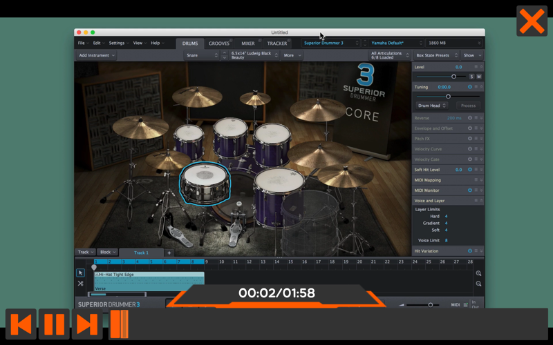553x345 pixels.
Task: Click the small splash cymbal at top center
Action: [x=255, y=98]
